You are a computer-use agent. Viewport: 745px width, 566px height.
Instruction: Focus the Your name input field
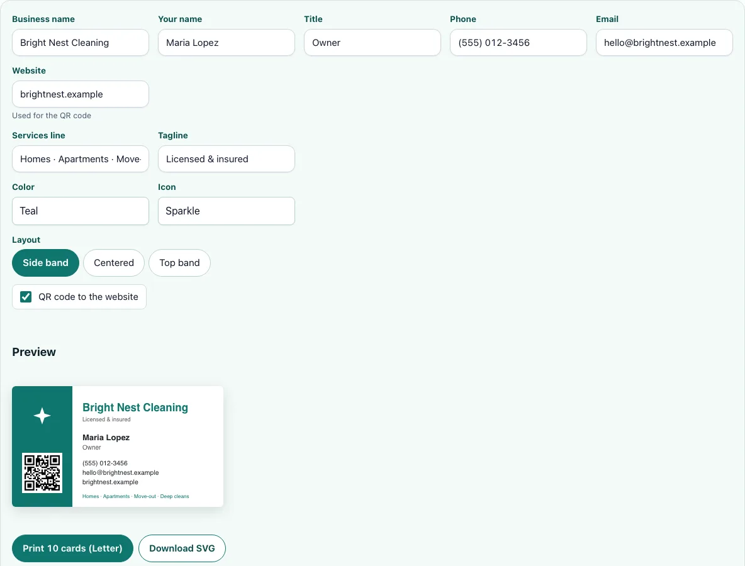click(226, 43)
